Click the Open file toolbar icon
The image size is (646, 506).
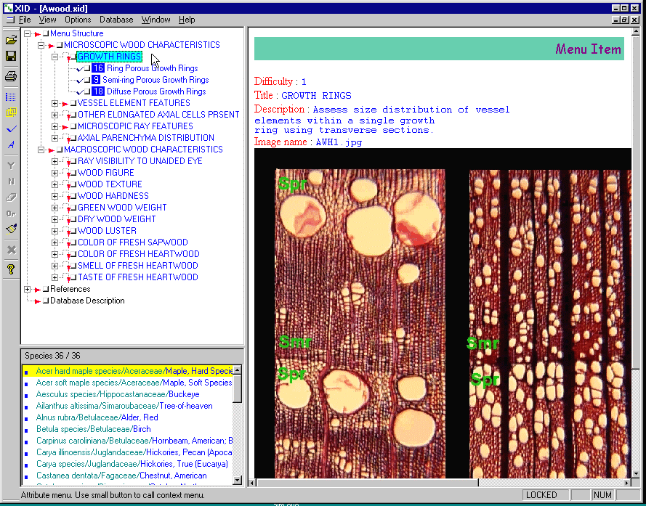coord(11,40)
